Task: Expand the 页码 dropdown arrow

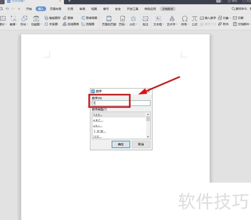Action: [126, 24]
